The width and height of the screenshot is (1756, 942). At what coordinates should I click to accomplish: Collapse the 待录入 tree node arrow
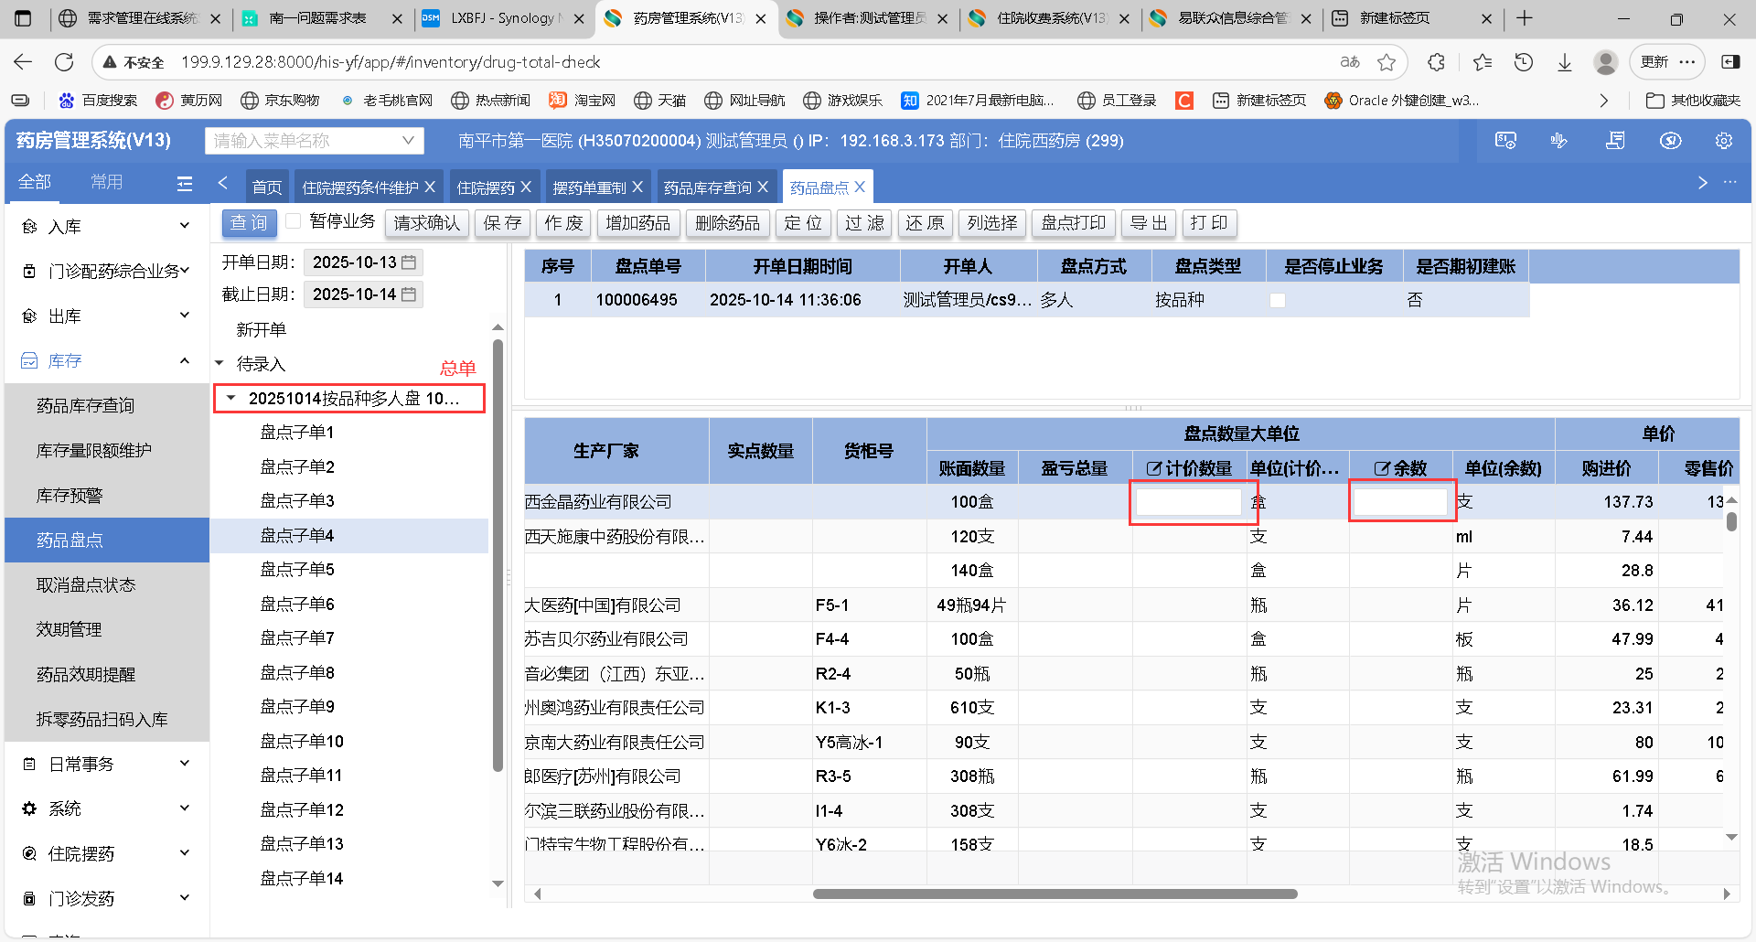click(x=219, y=364)
